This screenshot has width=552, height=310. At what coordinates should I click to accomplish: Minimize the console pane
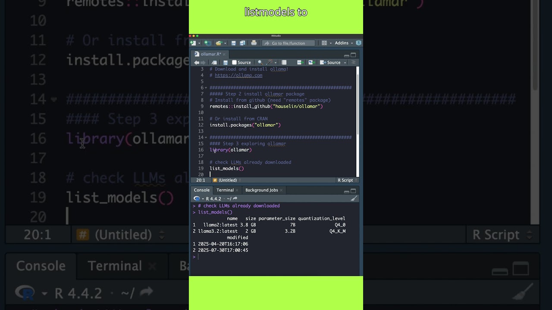346,192
